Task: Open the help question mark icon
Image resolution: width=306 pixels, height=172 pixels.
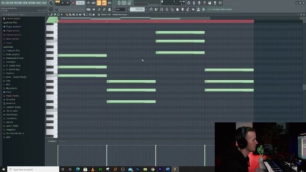Action: click(x=204, y=3)
